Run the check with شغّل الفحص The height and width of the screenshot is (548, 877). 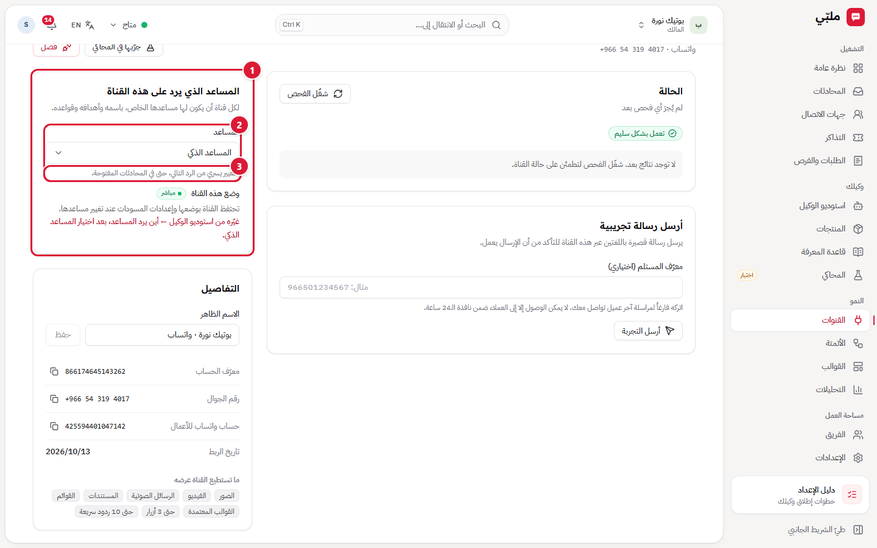(x=315, y=94)
